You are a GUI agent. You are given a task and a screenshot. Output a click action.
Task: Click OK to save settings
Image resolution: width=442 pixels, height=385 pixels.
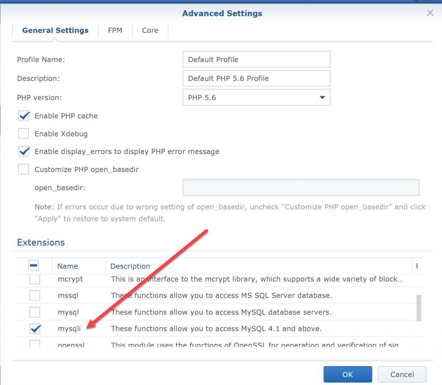347,374
